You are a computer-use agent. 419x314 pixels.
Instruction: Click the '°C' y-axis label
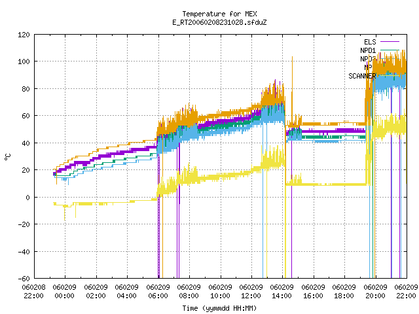(8, 157)
